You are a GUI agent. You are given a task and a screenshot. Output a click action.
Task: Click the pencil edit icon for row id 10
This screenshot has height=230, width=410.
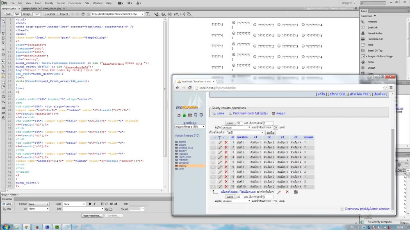pyautogui.click(x=220, y=187)
